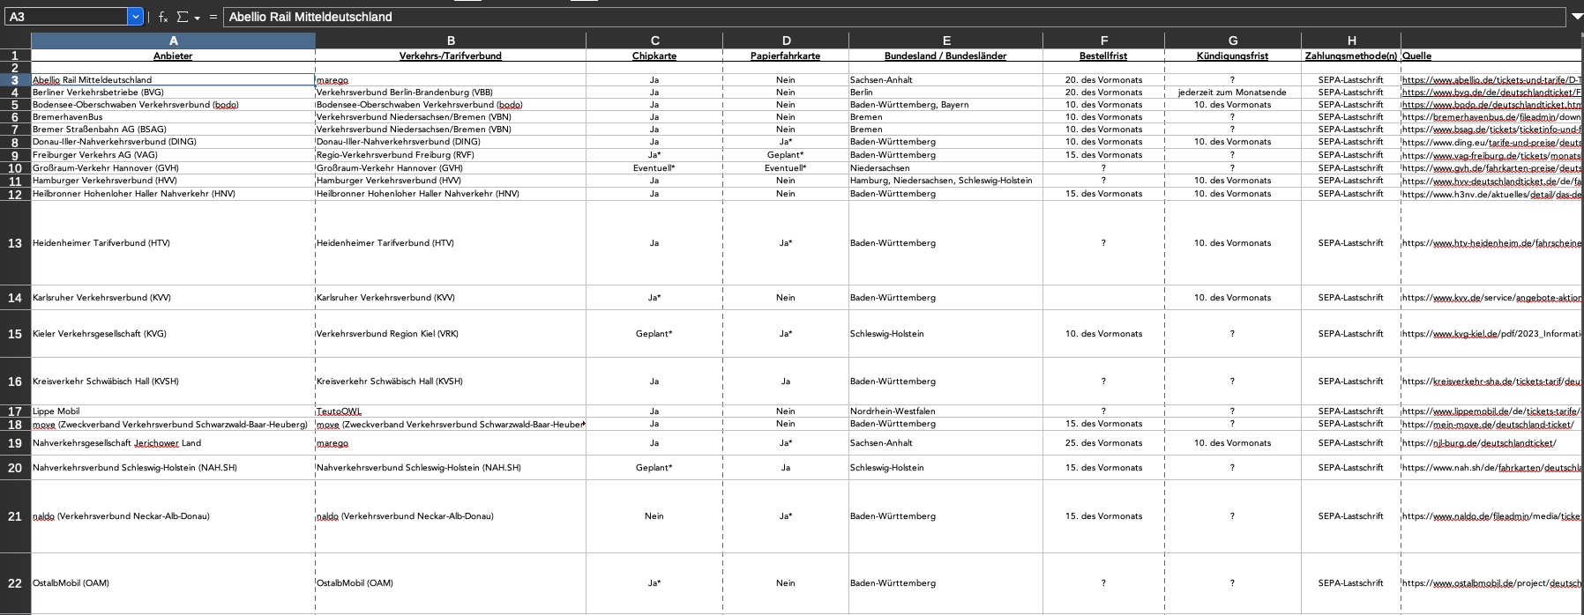This screenshot has height=615, width=1584.
Task: Open the ostalbmobil.de source link
Action: [1491, 583]
